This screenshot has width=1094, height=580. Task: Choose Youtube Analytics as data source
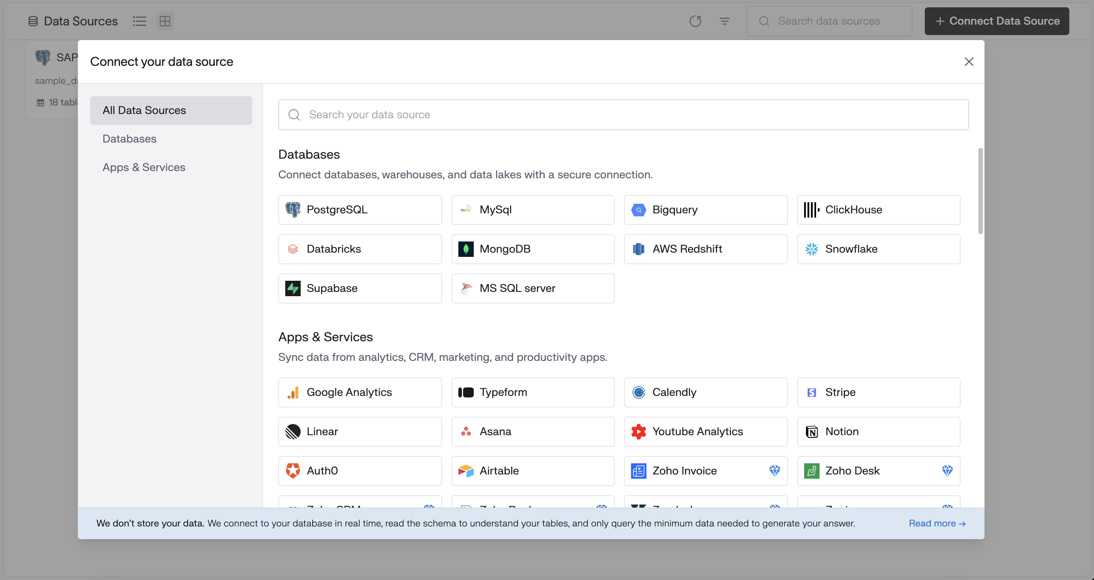click(705, 431)
